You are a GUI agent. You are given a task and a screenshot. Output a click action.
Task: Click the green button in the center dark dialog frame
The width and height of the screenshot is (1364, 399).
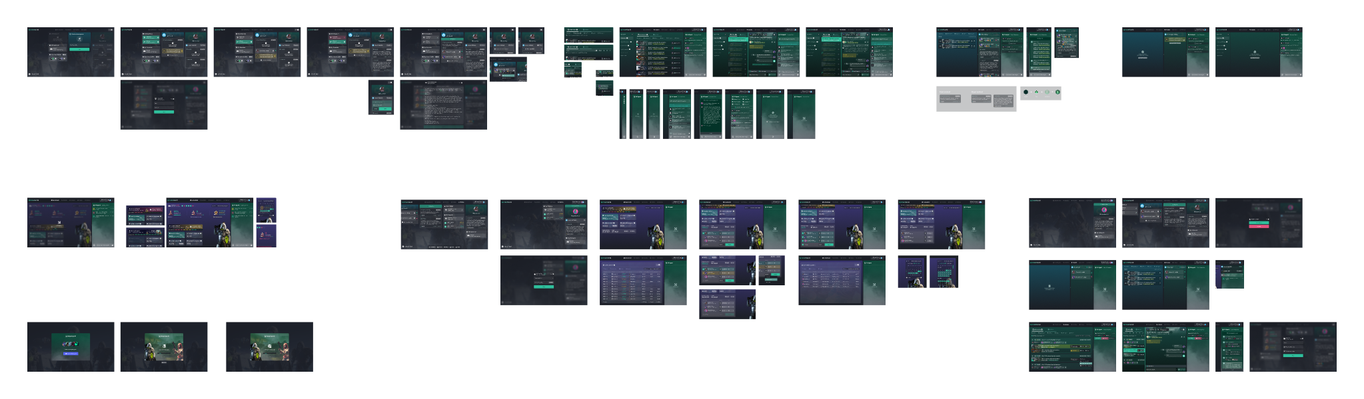pos(544,286)
